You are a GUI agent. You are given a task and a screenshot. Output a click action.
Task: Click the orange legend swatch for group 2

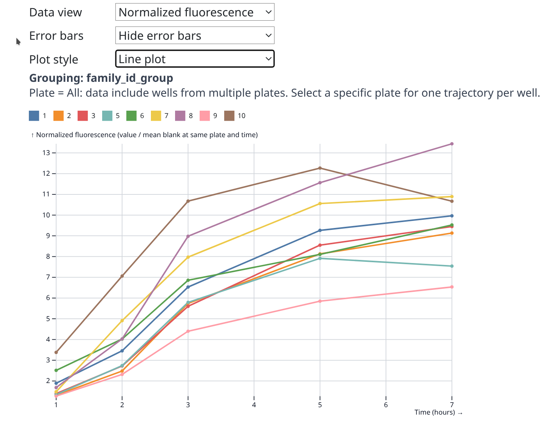coord(58,116)
